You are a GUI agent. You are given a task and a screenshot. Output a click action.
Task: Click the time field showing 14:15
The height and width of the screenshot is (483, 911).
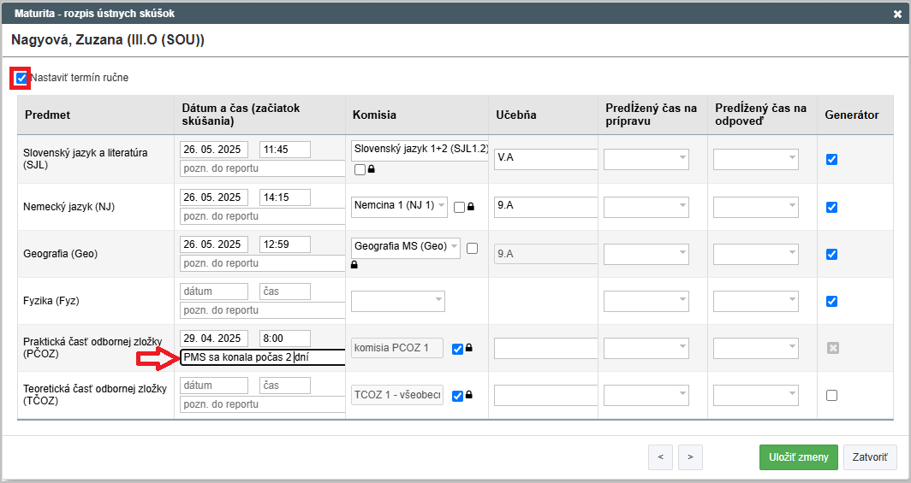coord(284,197)
